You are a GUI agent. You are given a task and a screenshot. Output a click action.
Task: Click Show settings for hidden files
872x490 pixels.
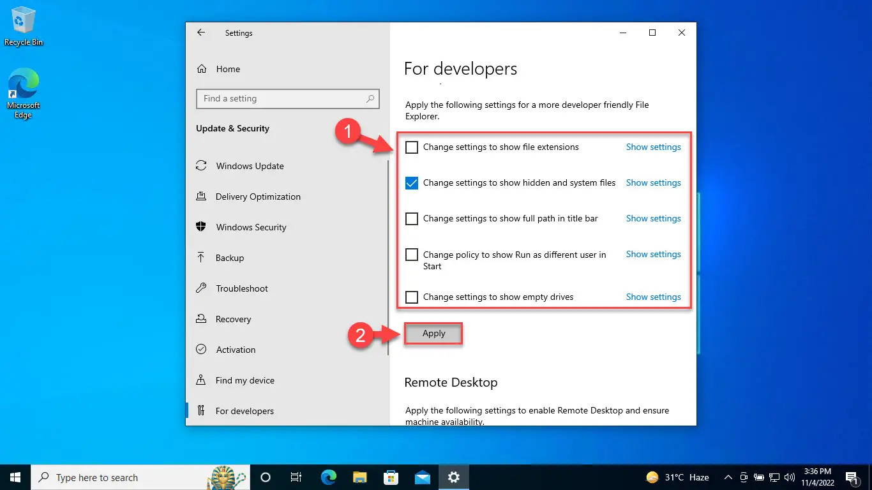(x=653, y=182)
